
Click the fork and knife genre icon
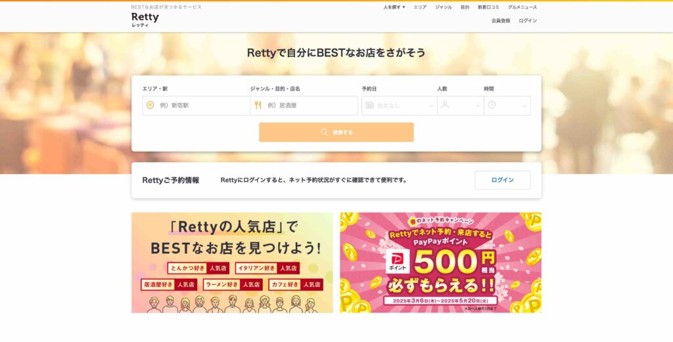click(258, 106)
